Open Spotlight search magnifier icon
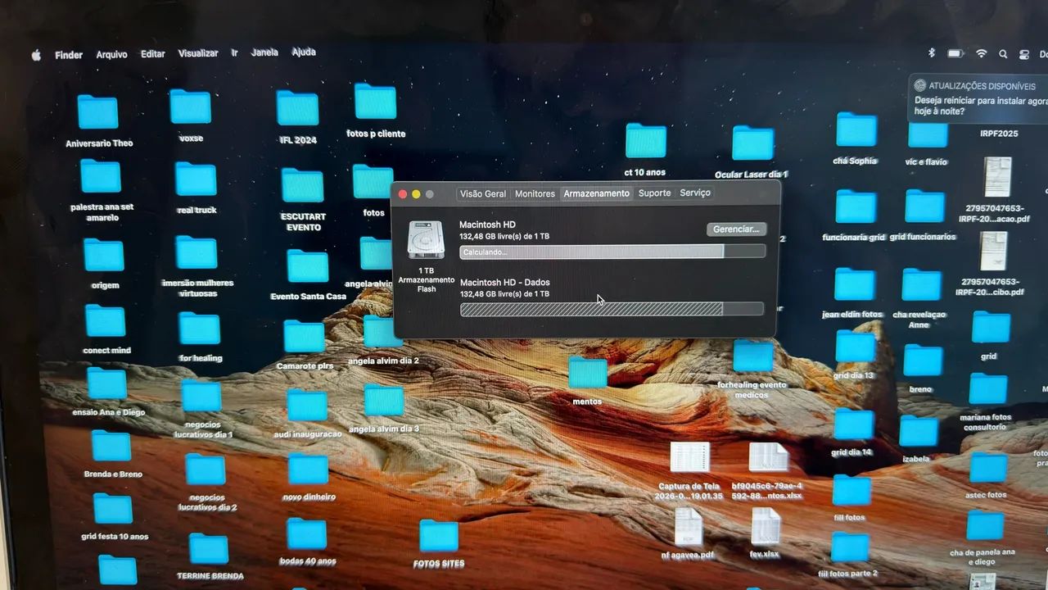Viewport: 1048px width, 590px height. point(1003,54)
